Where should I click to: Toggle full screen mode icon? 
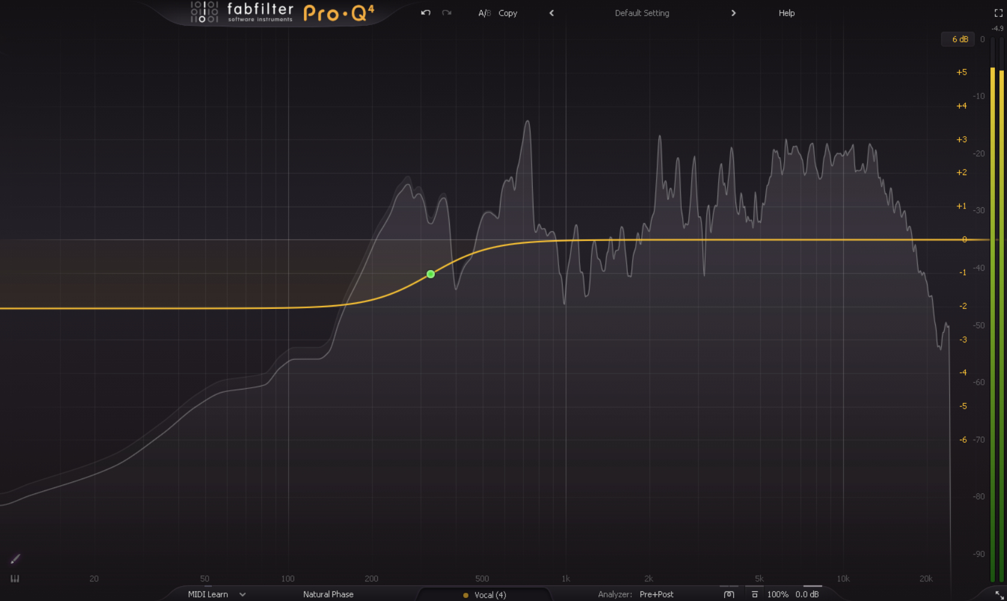[998, 13]
